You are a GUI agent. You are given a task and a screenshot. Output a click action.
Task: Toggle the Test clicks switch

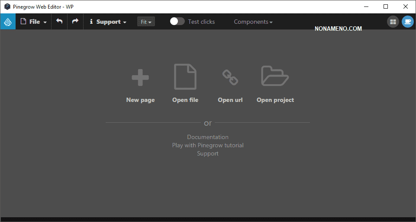pyautogui.click(x=177, y=22)
